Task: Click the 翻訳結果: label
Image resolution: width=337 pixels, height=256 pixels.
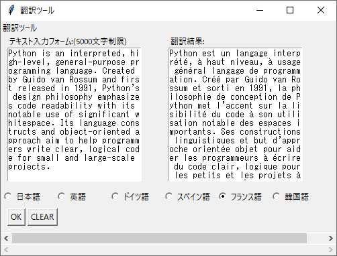Action: point(187,42)
